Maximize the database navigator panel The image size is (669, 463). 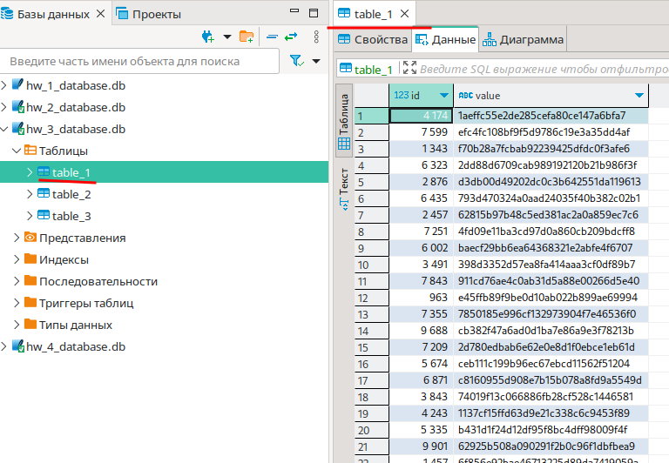[314, 13]
